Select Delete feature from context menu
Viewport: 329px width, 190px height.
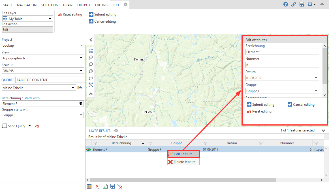tap(183, 162)
